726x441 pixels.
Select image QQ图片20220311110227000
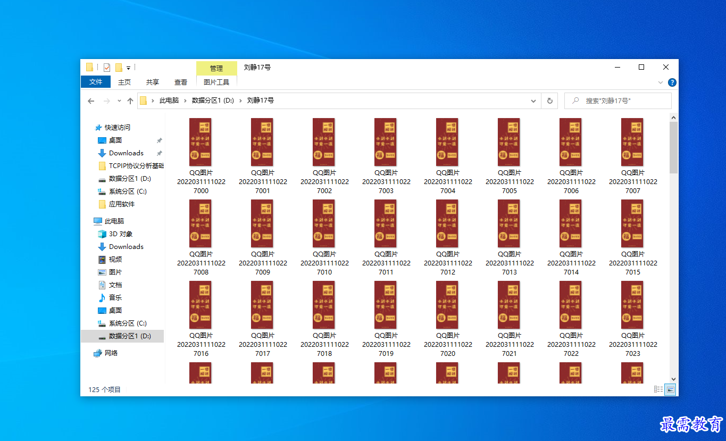click(201, 156)
